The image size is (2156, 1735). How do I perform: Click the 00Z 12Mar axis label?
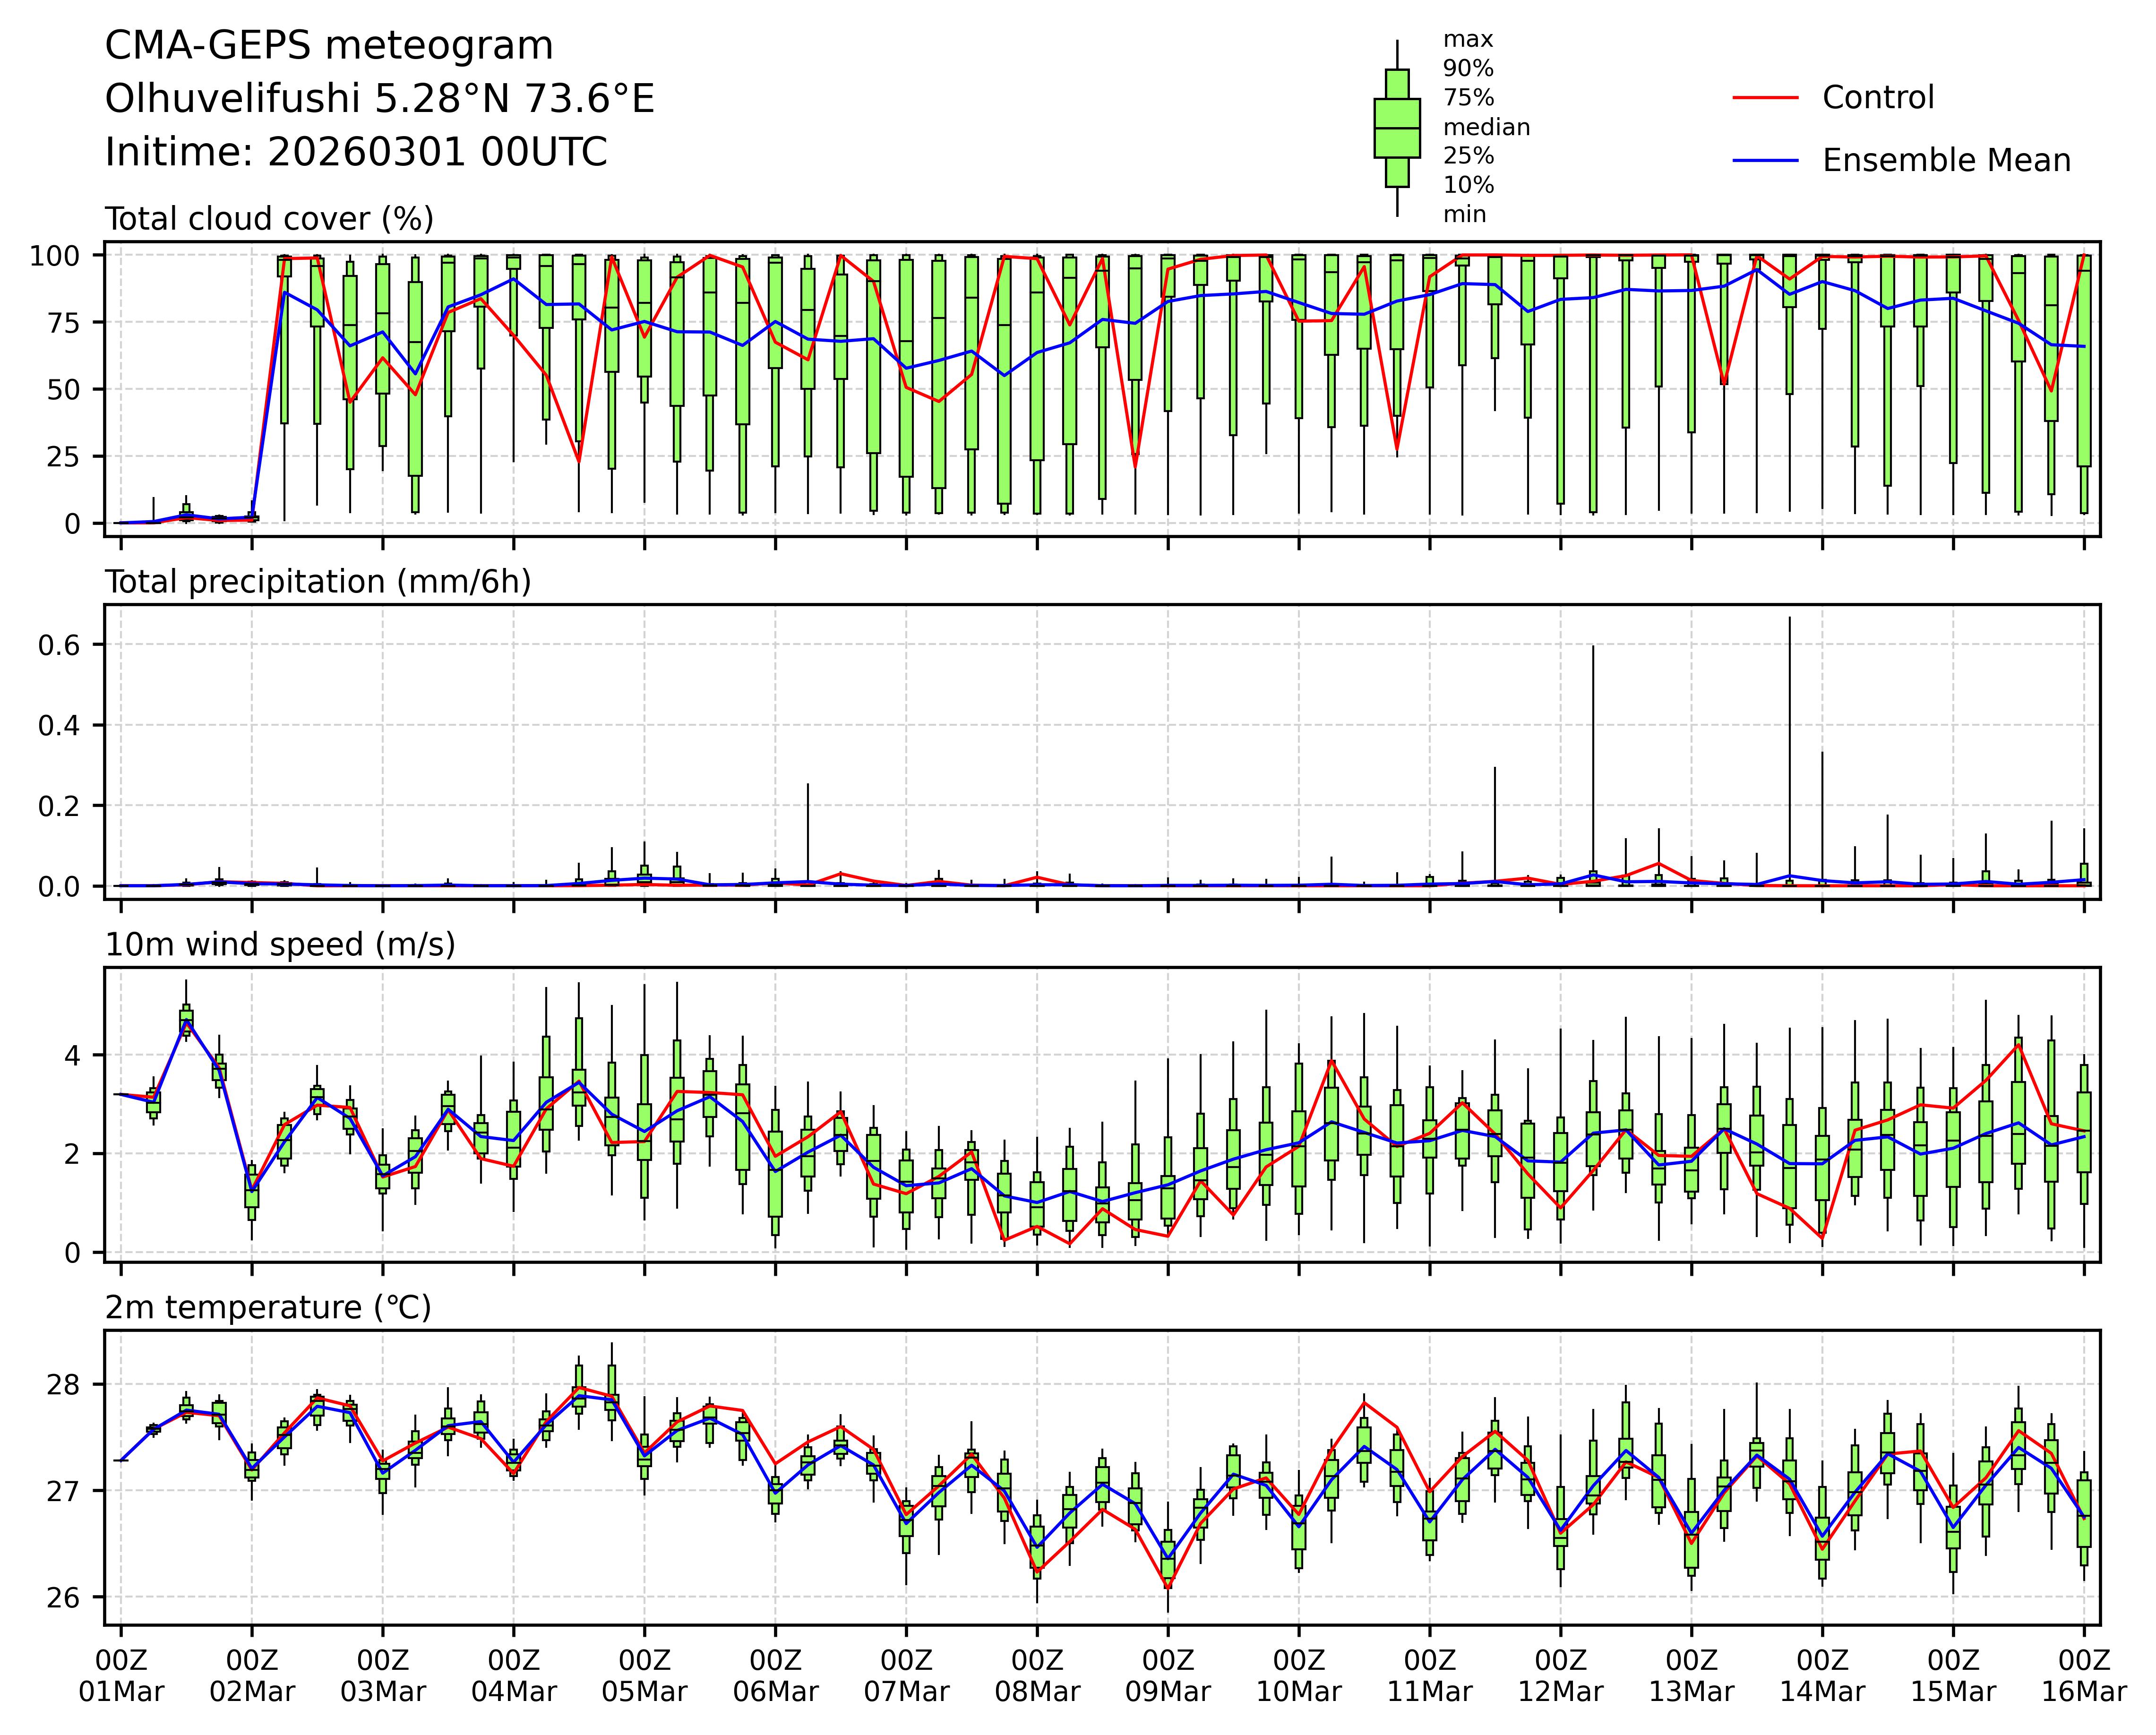[1560, 1677]
